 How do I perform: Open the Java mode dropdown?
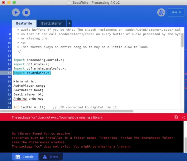tap(176, 12)
